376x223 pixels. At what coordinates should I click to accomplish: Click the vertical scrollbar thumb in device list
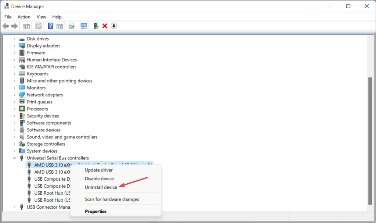pyautogui.click(x=370, y=141)
